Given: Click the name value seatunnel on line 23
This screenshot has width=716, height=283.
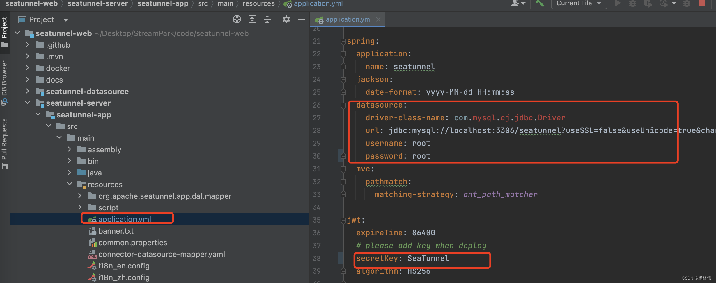Looking at the screenshot, I should 414,67.
